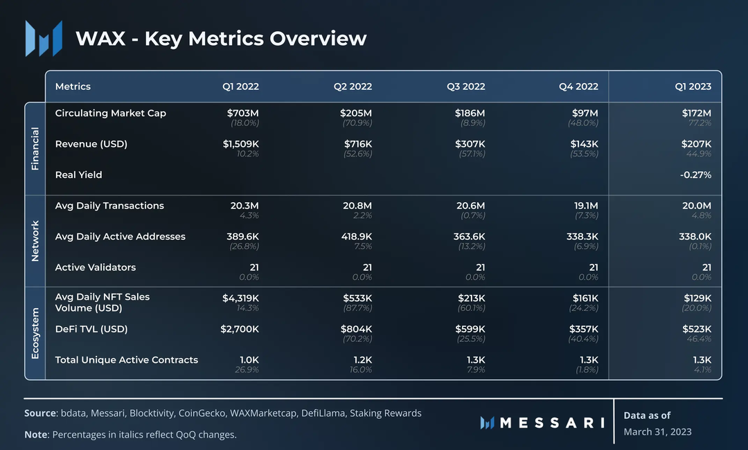Viewport: 748px width, 450px height.
Task: Click the '$599K' DeFi TVL value
Action: click(470, 329)
